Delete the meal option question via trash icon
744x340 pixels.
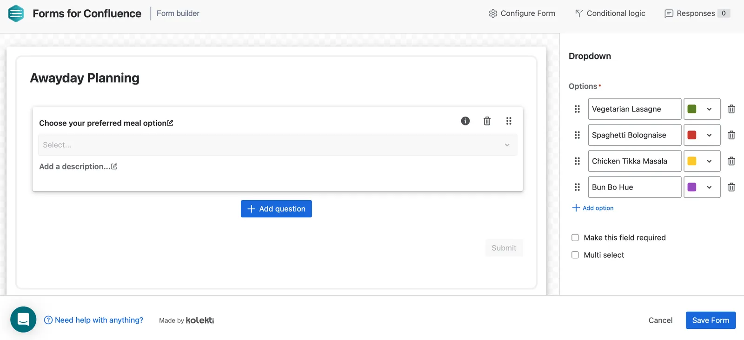(x=487, y=121)
